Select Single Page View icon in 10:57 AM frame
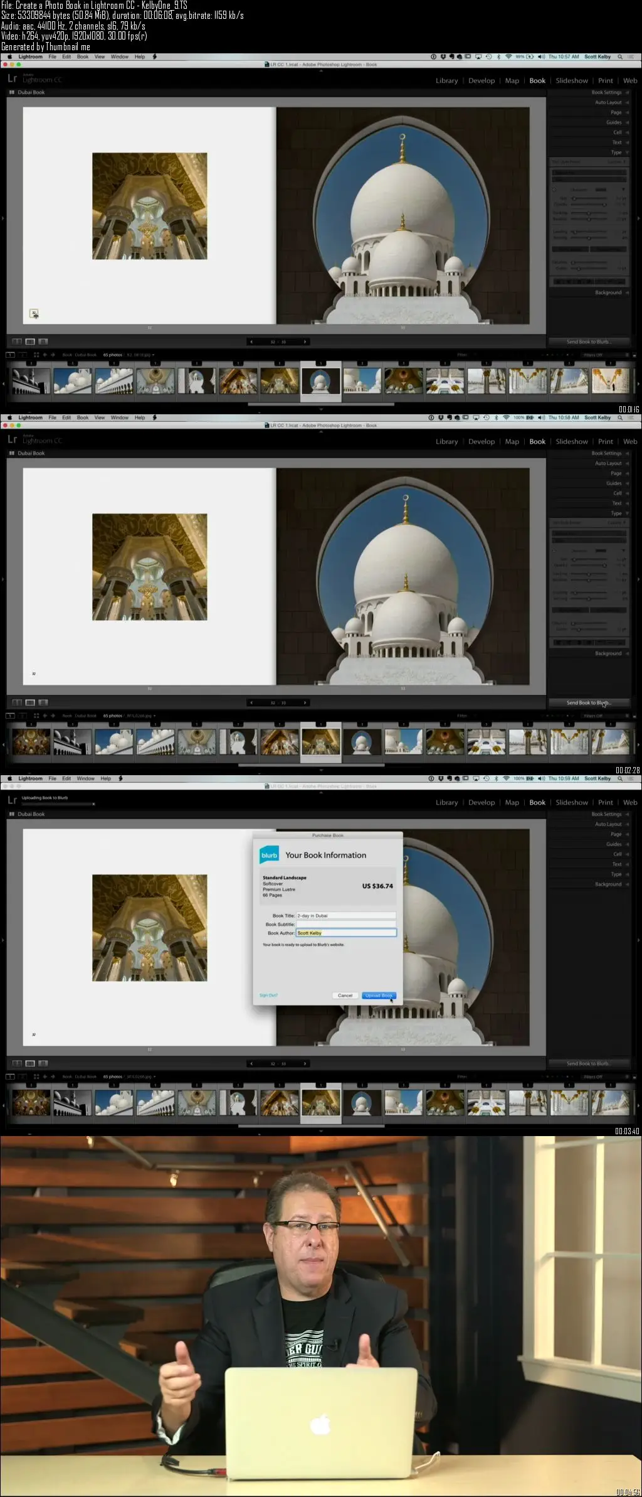Image resolution: width=642 pixels, height=1497 pixels. coord(43,341)
